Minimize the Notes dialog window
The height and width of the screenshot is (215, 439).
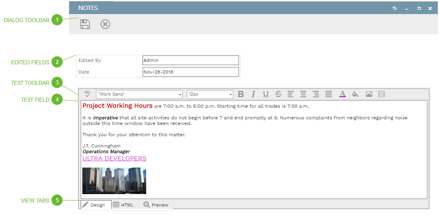click(x=407, y=9)
